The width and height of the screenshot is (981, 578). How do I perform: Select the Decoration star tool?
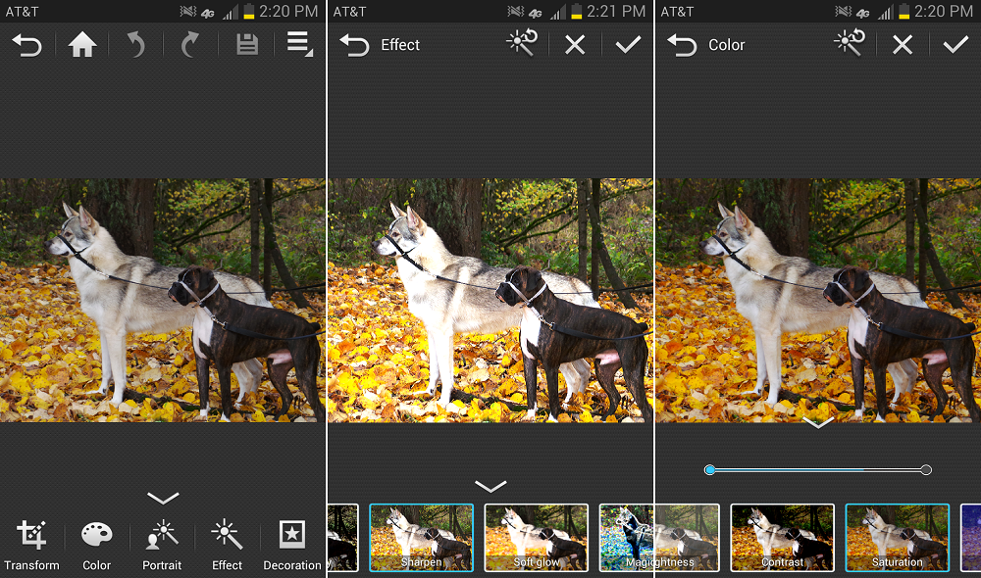pyautogui.click(x=291, y=544)
